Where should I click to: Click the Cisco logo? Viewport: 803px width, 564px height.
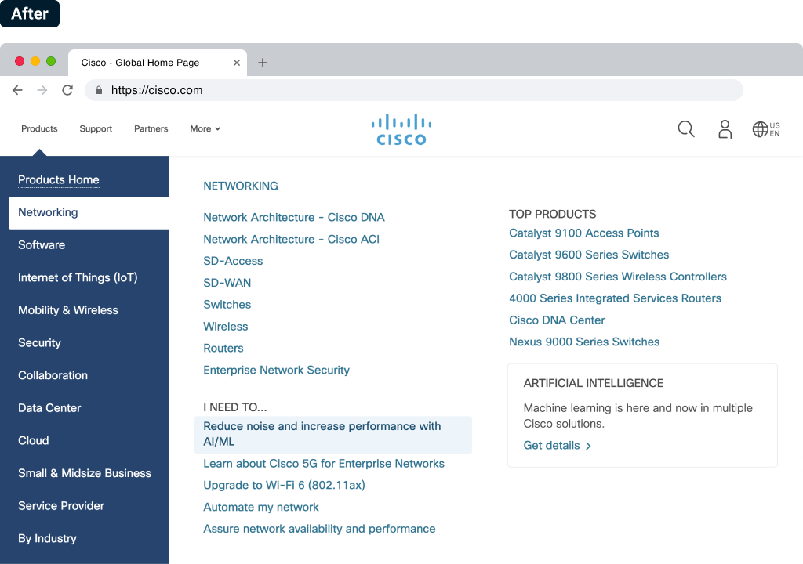pos(401,130)
